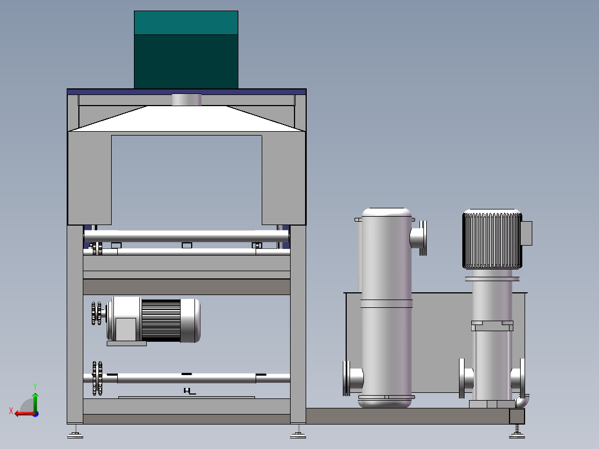Viewport: 599px width, 449px height.
Task: Select the vertical pump motor with cooling fins
Action: point(492,239)
